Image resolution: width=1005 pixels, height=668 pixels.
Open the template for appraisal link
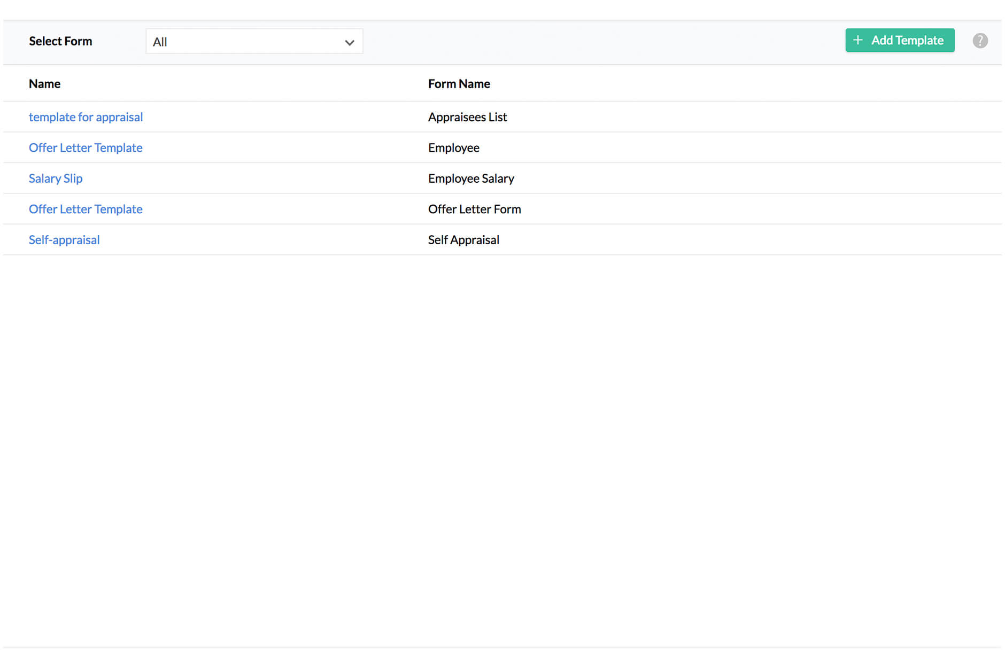pos(86,117)
